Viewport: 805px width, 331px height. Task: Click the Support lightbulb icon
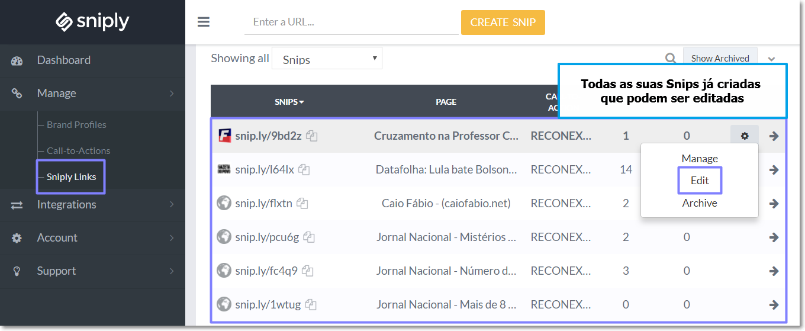pos(17,271)
